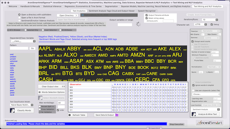Select Selected Only radio option

[26, 30]
